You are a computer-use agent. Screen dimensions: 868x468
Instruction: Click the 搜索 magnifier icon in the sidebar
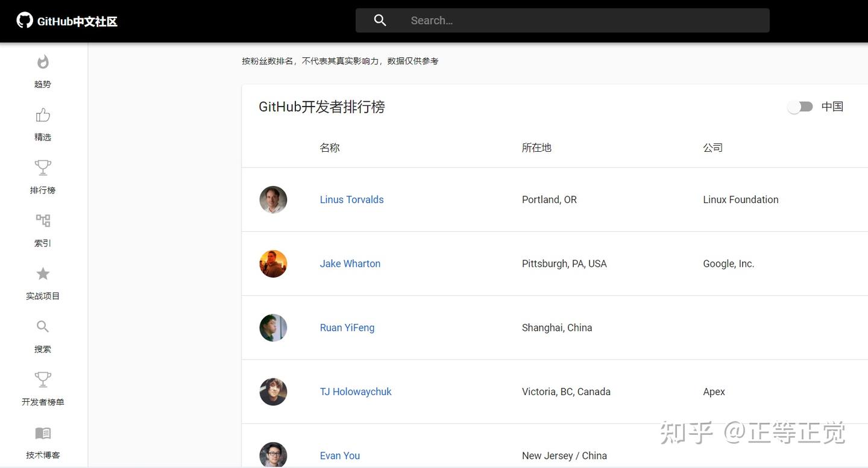[42, 326]
